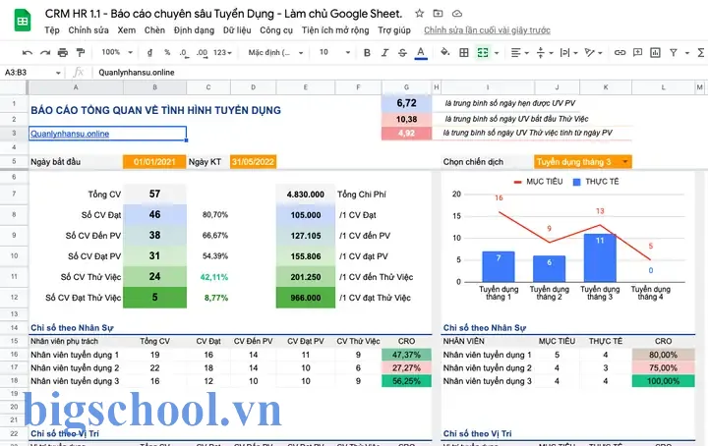
Task: Toggle strikethrough formatting
Action: click(x=402, y=53)
